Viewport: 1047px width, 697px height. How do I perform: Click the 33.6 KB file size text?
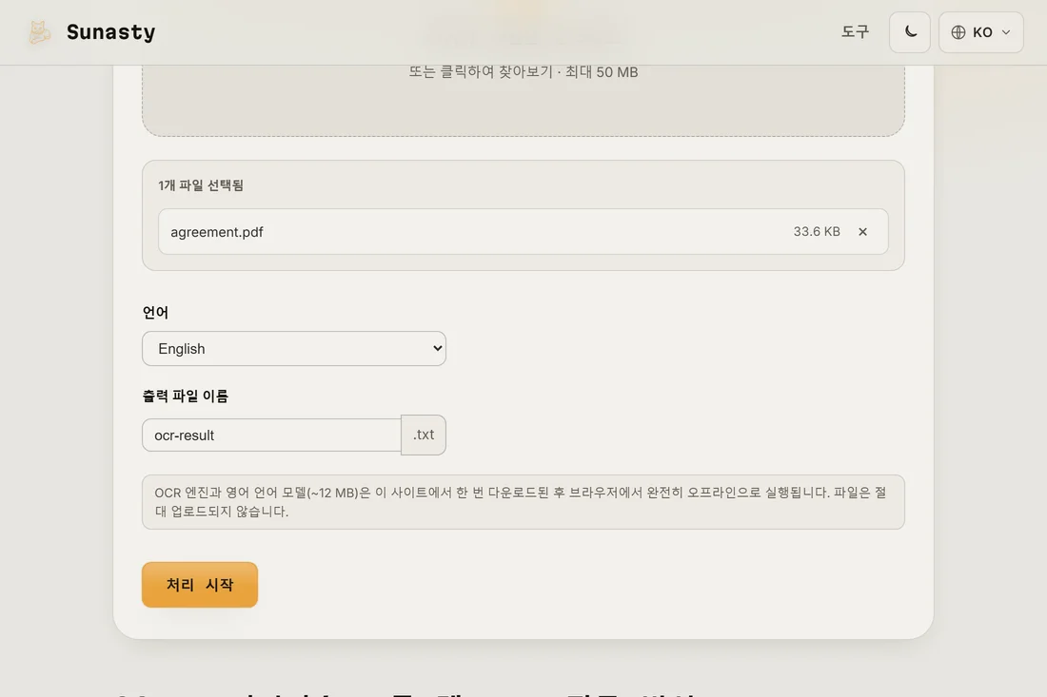pos(817,231)
